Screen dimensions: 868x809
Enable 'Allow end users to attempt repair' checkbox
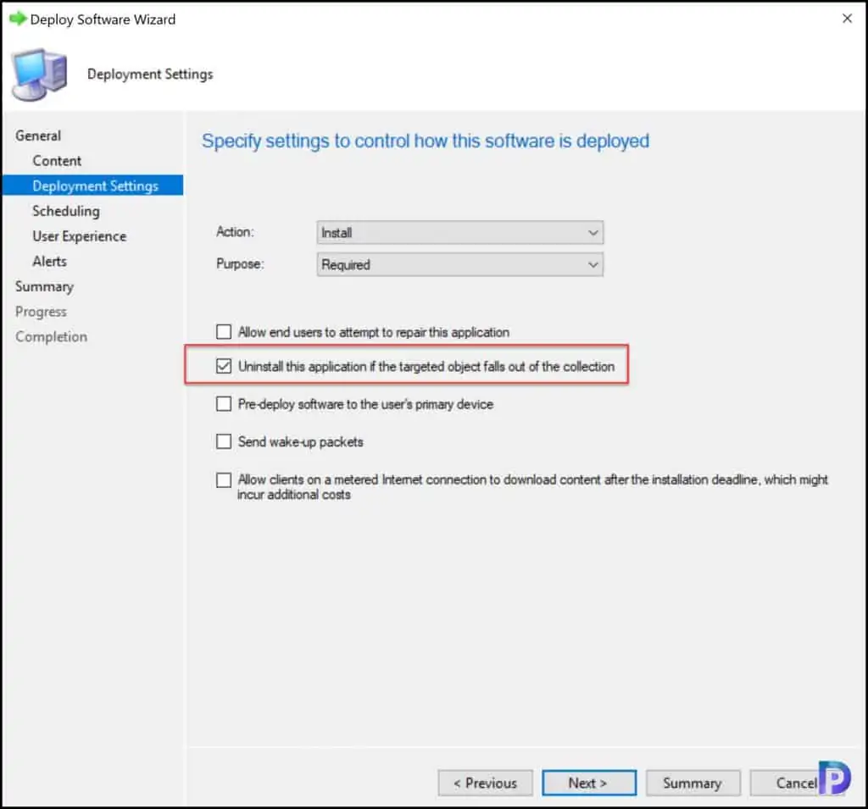pyautogui.click(x=224, y=332)
